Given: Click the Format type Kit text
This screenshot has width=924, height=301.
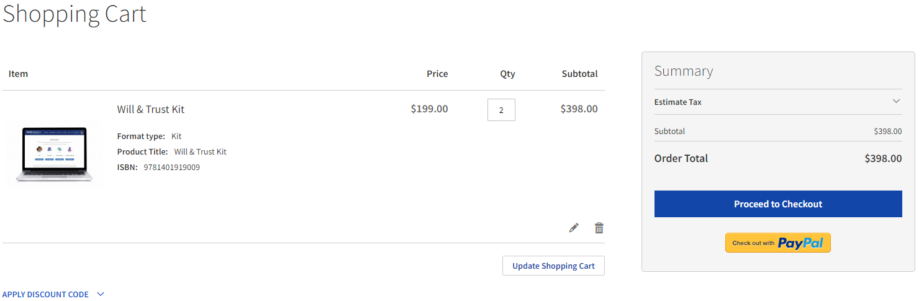Looking at the screenshot, I should coord(176,136).
